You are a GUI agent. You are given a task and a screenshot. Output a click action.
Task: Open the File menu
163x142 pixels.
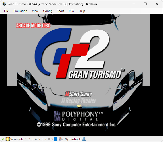click(x=6, y=11)
